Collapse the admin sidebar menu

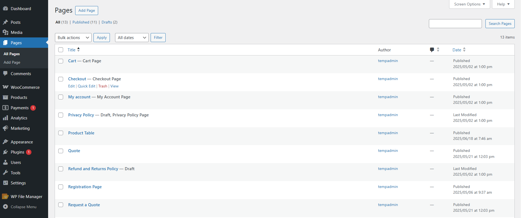coord(20,207)
